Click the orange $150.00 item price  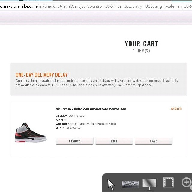pos(176,109)
